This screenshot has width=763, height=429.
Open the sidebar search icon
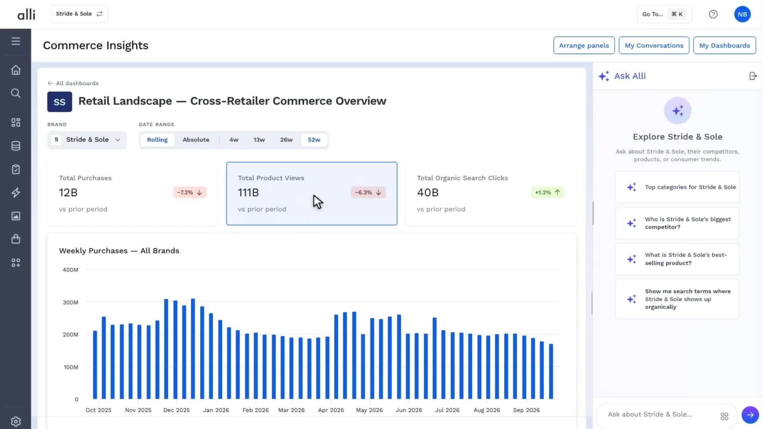[15, 93]
